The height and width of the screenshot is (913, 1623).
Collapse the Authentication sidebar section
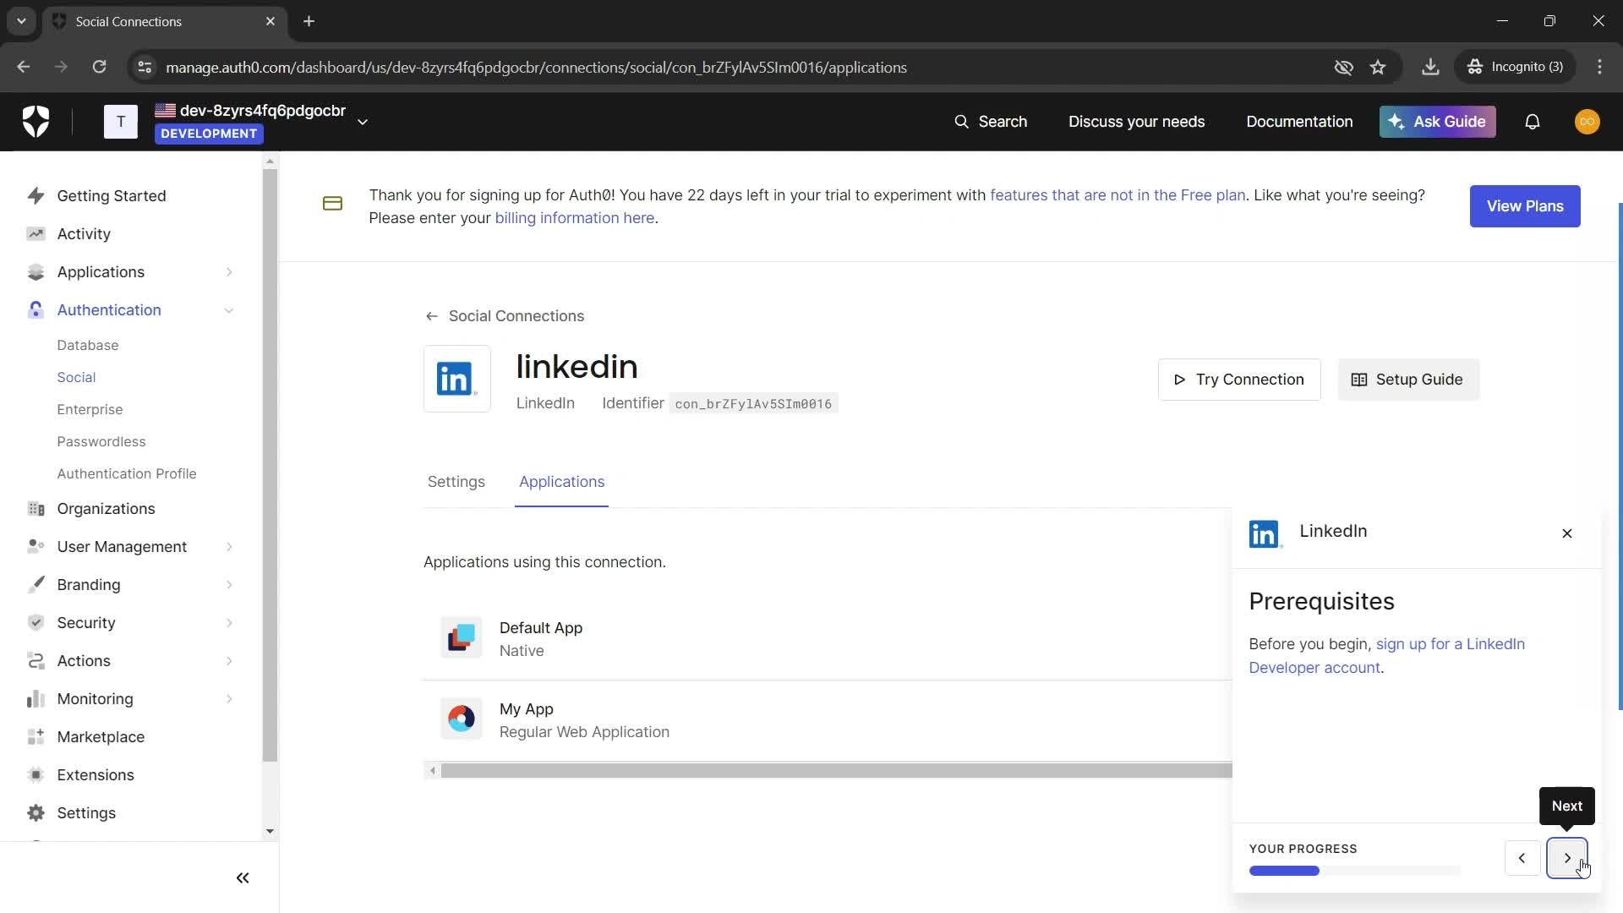(228, 310)
